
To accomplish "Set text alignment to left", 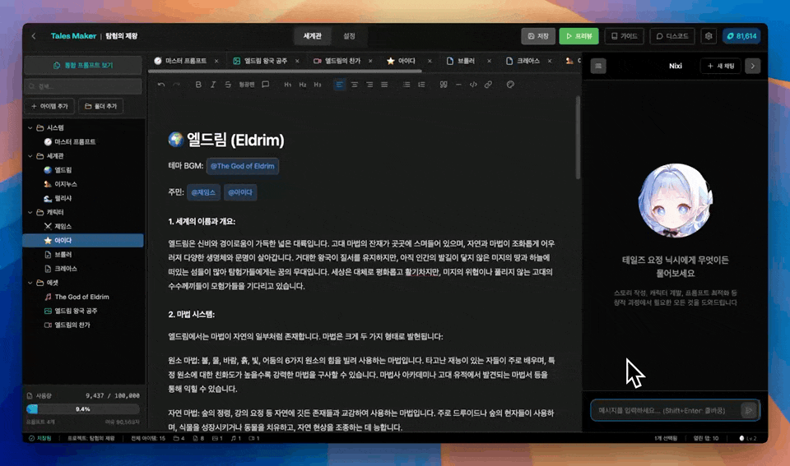I will click(x=340, y=85).
